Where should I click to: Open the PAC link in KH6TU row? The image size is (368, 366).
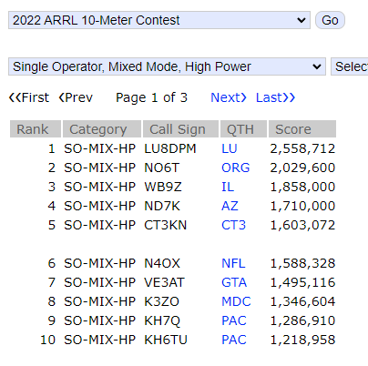click(234, 340)
